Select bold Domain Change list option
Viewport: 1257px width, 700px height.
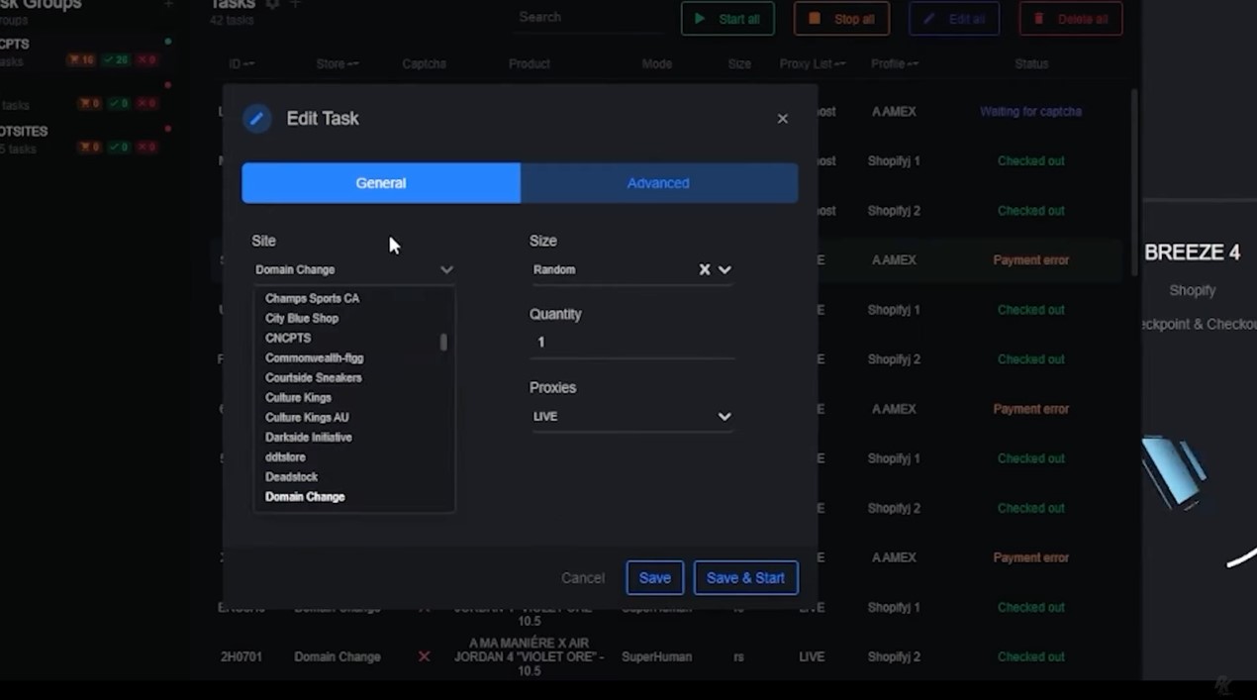pos(305,496)
